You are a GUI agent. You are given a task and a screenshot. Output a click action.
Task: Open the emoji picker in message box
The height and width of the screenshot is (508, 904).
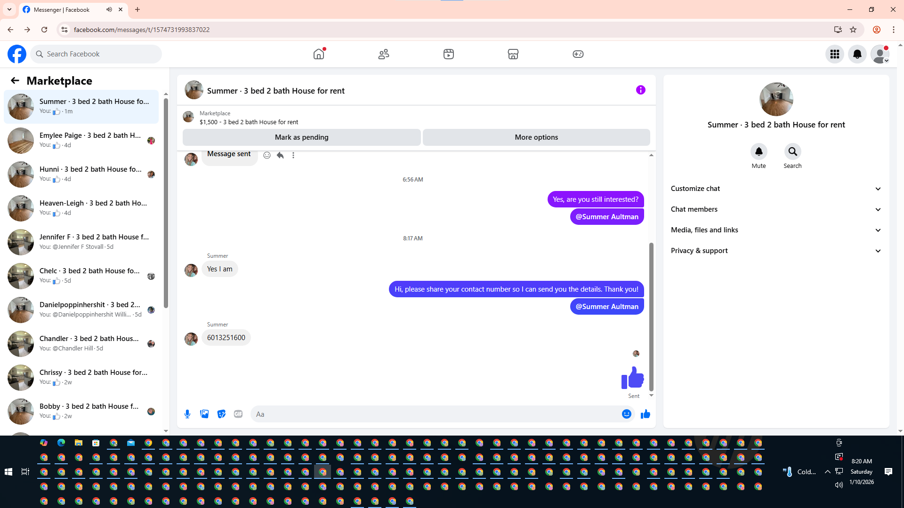[626, 414]
